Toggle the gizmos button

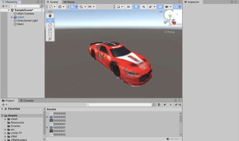pos(176,7)
